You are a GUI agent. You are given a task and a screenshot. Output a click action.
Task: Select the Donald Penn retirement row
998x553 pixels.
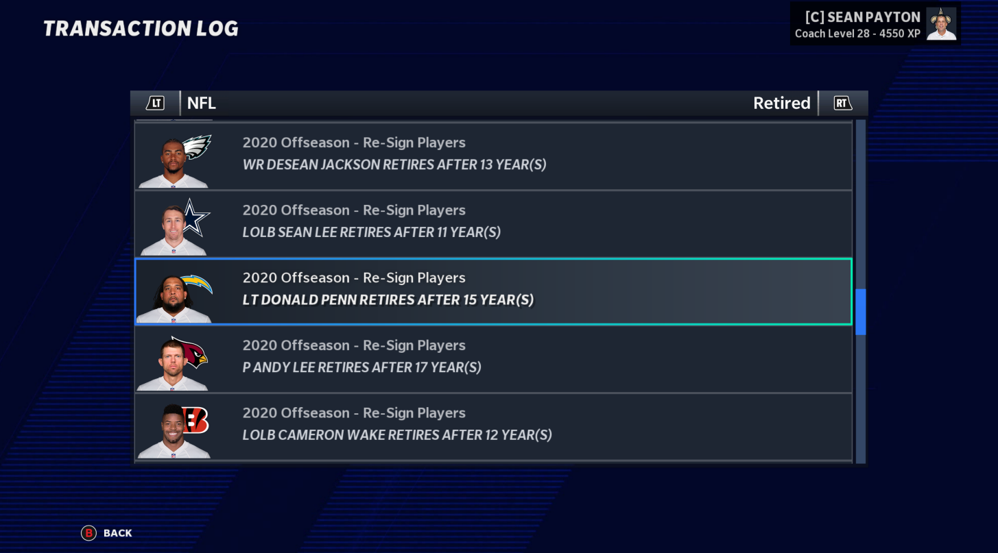point(494,291)
